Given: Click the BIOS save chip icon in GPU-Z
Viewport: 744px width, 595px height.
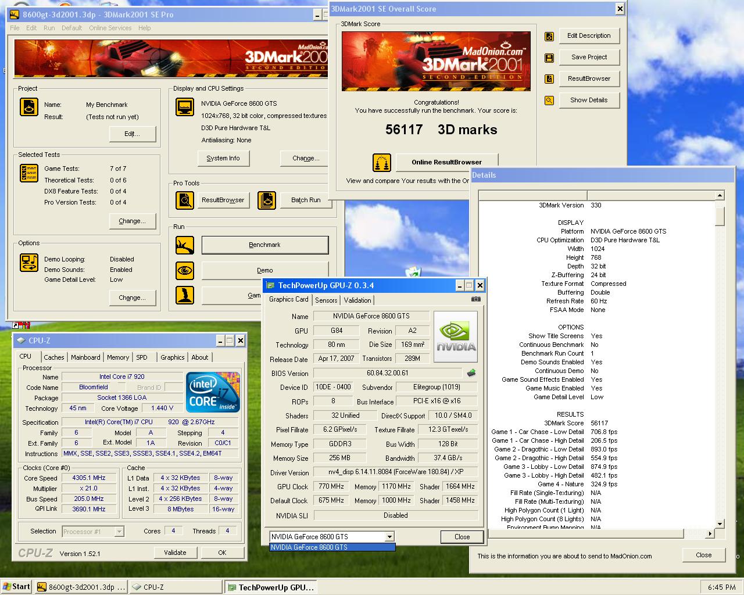Looking at the screenshot, I should click(x=471, y=373).
